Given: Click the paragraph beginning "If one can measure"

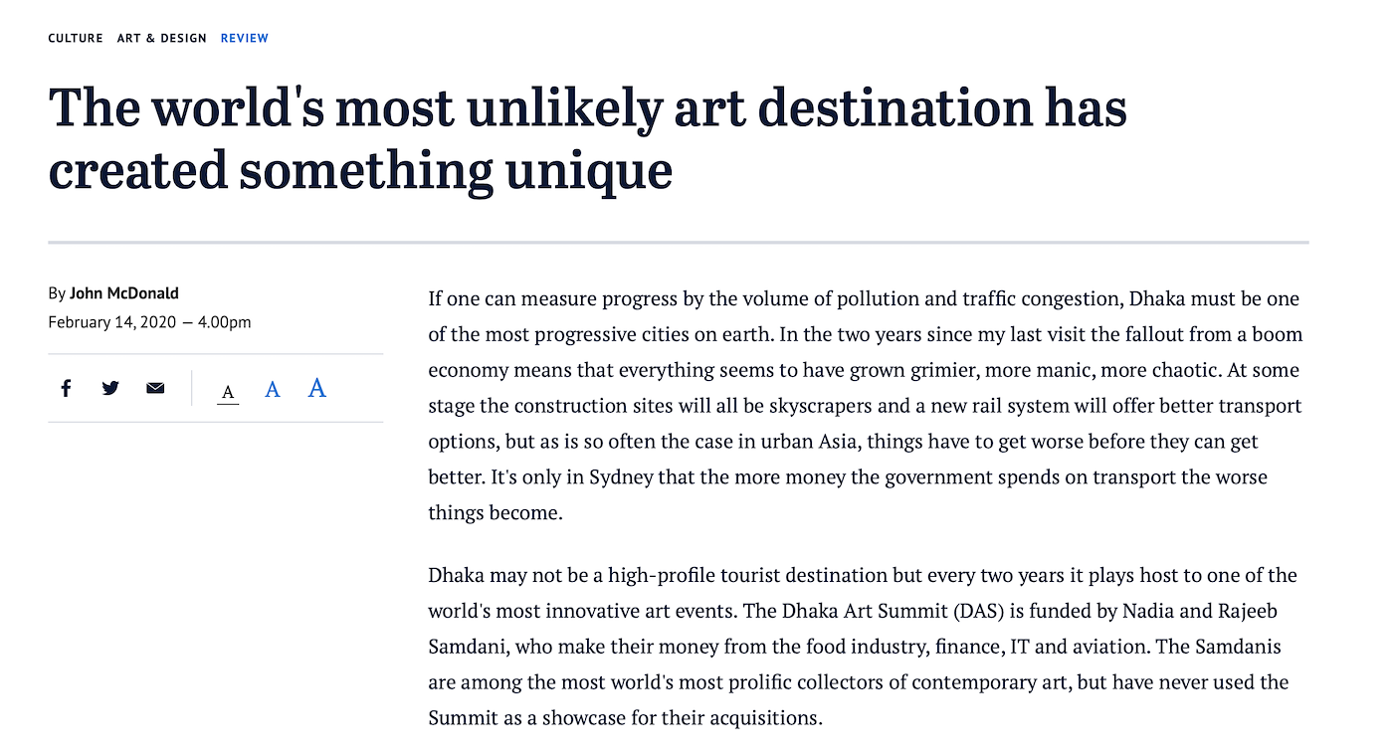Looking at the screenshot, I should point(866,406).
